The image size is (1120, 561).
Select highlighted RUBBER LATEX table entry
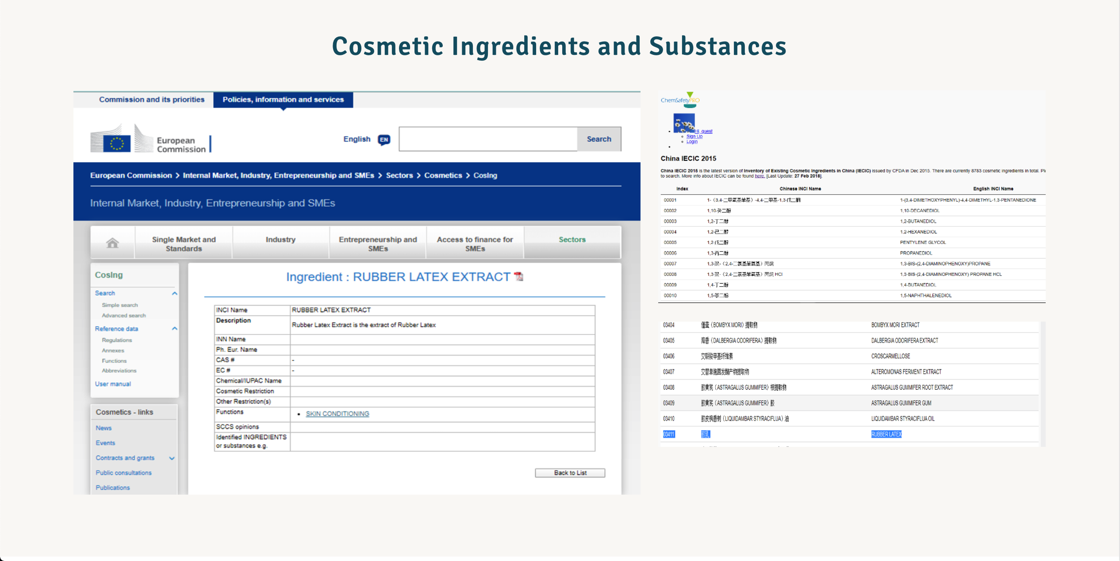click(886, 434)
